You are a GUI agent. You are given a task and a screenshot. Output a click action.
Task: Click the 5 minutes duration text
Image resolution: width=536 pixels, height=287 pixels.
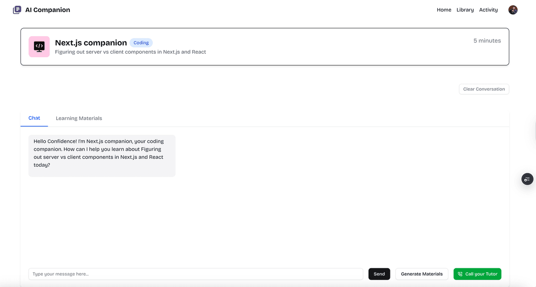(487, 41)
